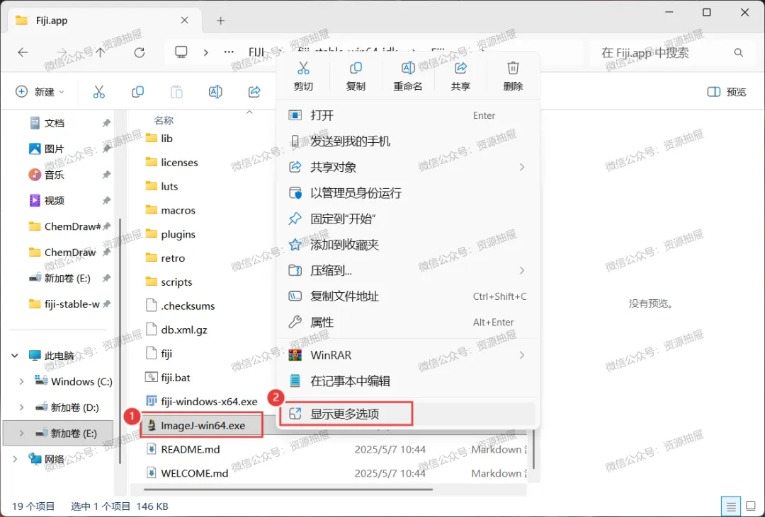This screenshot has height=517, width=765.
Task: Open new tab plus button
Action: click(220, 21)
